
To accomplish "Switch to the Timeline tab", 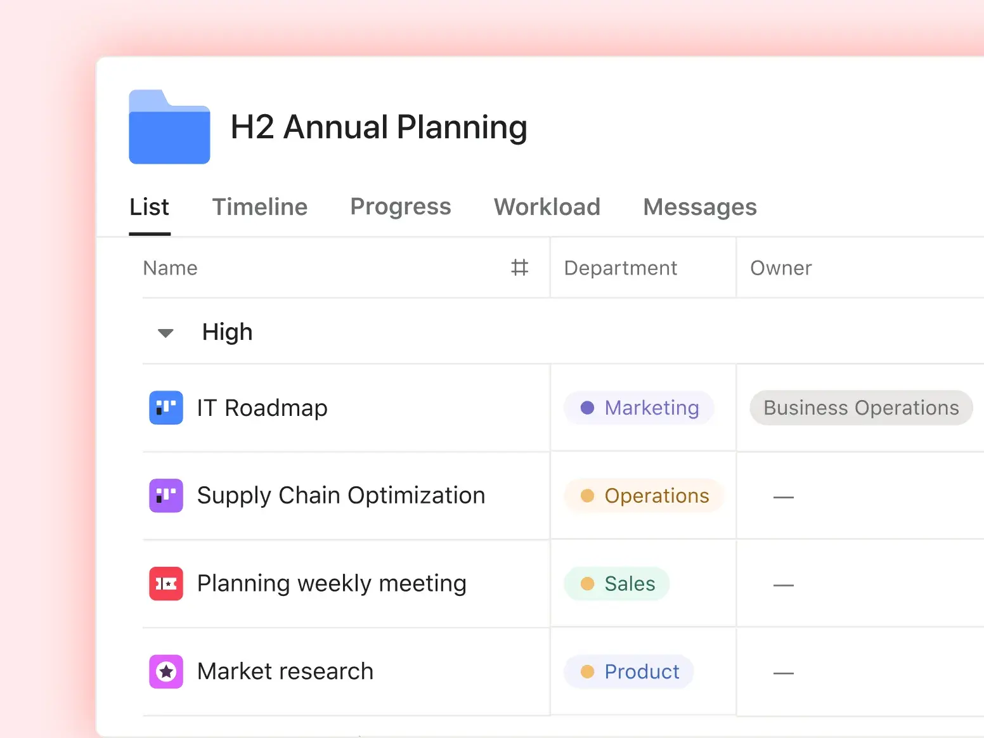I will click(x=260, y=207).
